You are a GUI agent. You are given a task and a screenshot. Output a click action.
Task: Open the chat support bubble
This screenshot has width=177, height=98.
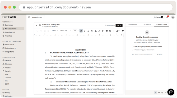point(171,92)
